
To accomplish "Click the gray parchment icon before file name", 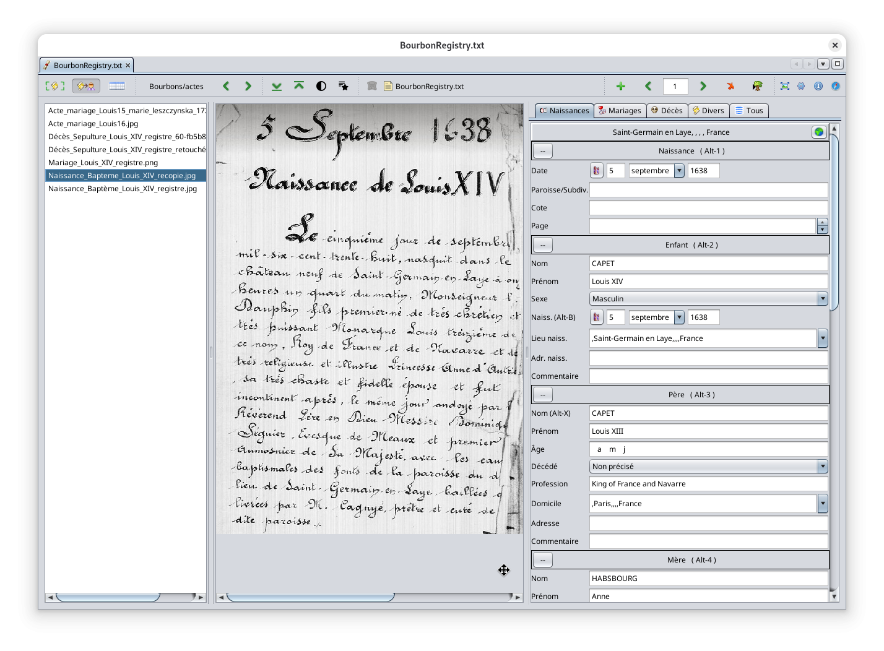I will coord(372,86).
